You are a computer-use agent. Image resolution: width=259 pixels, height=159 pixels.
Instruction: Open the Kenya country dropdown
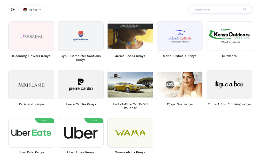point(32,10)
